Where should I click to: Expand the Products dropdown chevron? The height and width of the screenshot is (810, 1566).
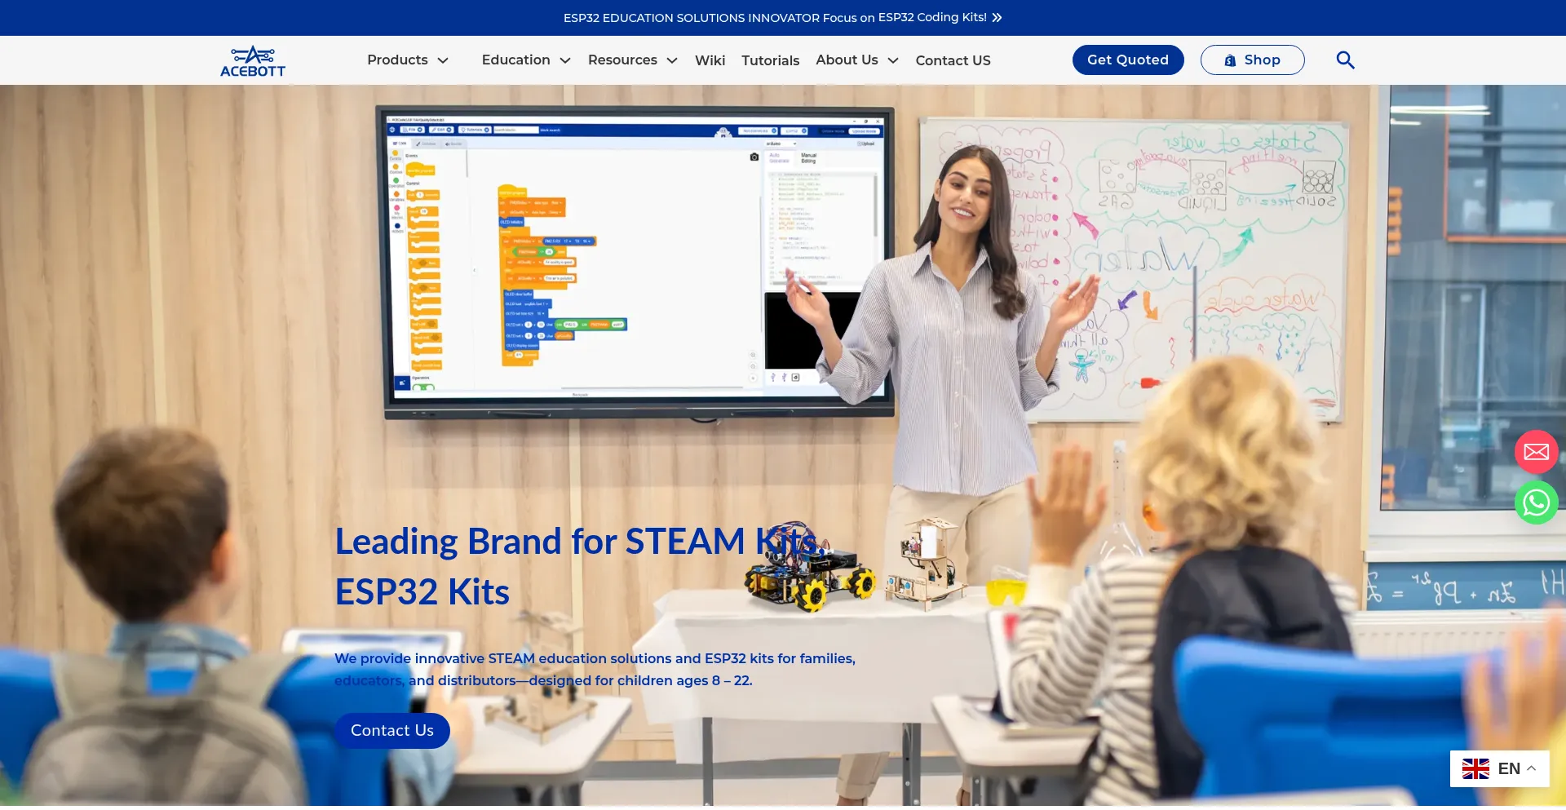tap(443, 61)
